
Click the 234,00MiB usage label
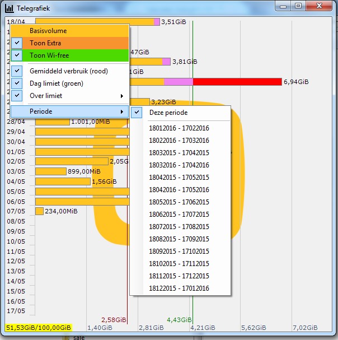tap(61, 211)
